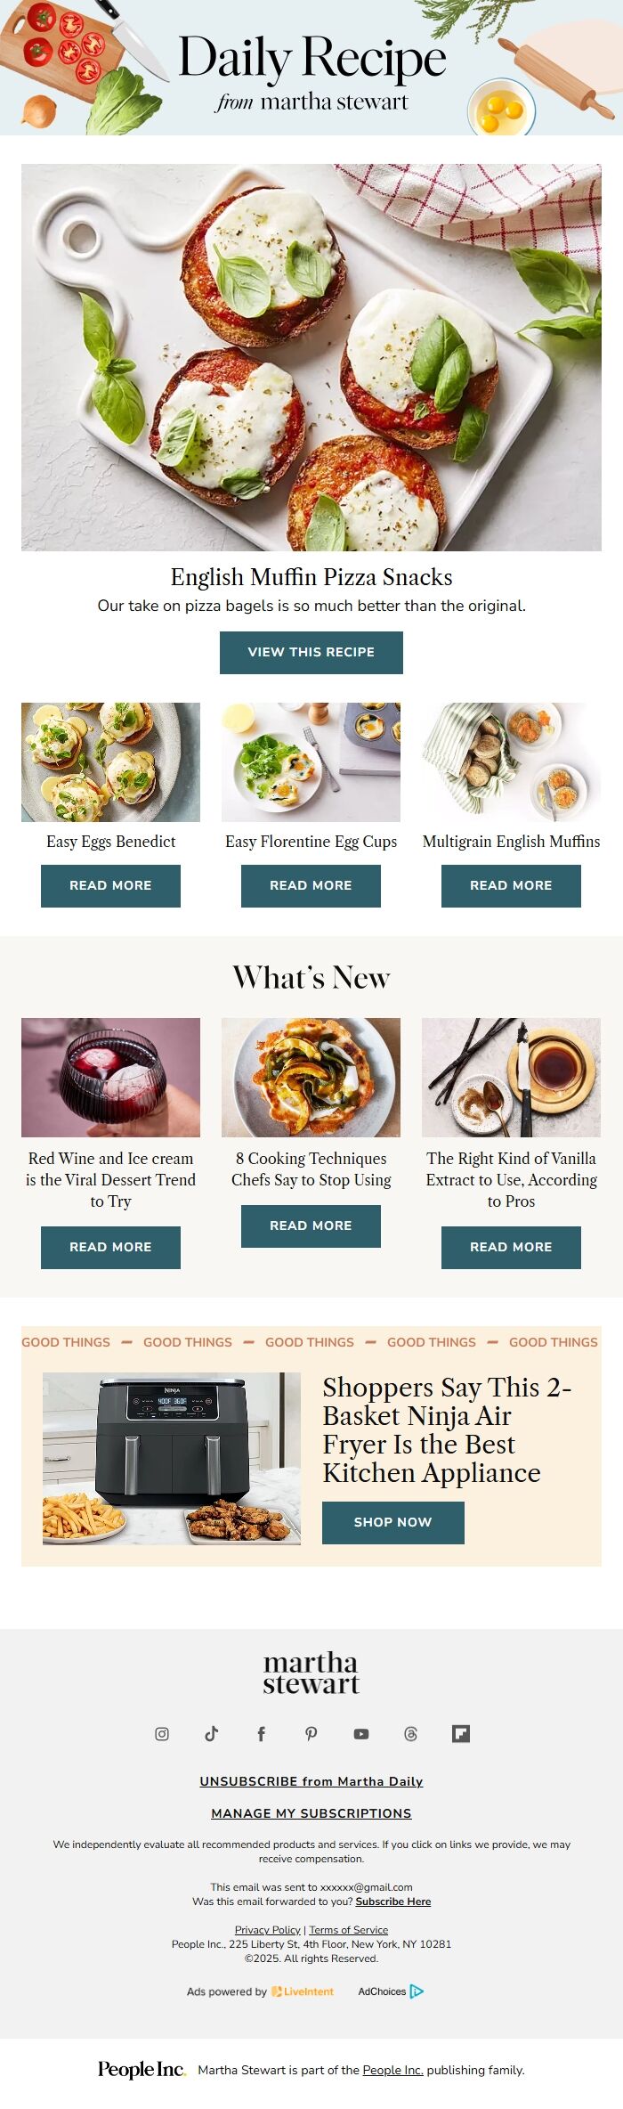Open Manage My Subscriptions link
The width and height of the screenshot is (623, 2109).
[311, 1813]
